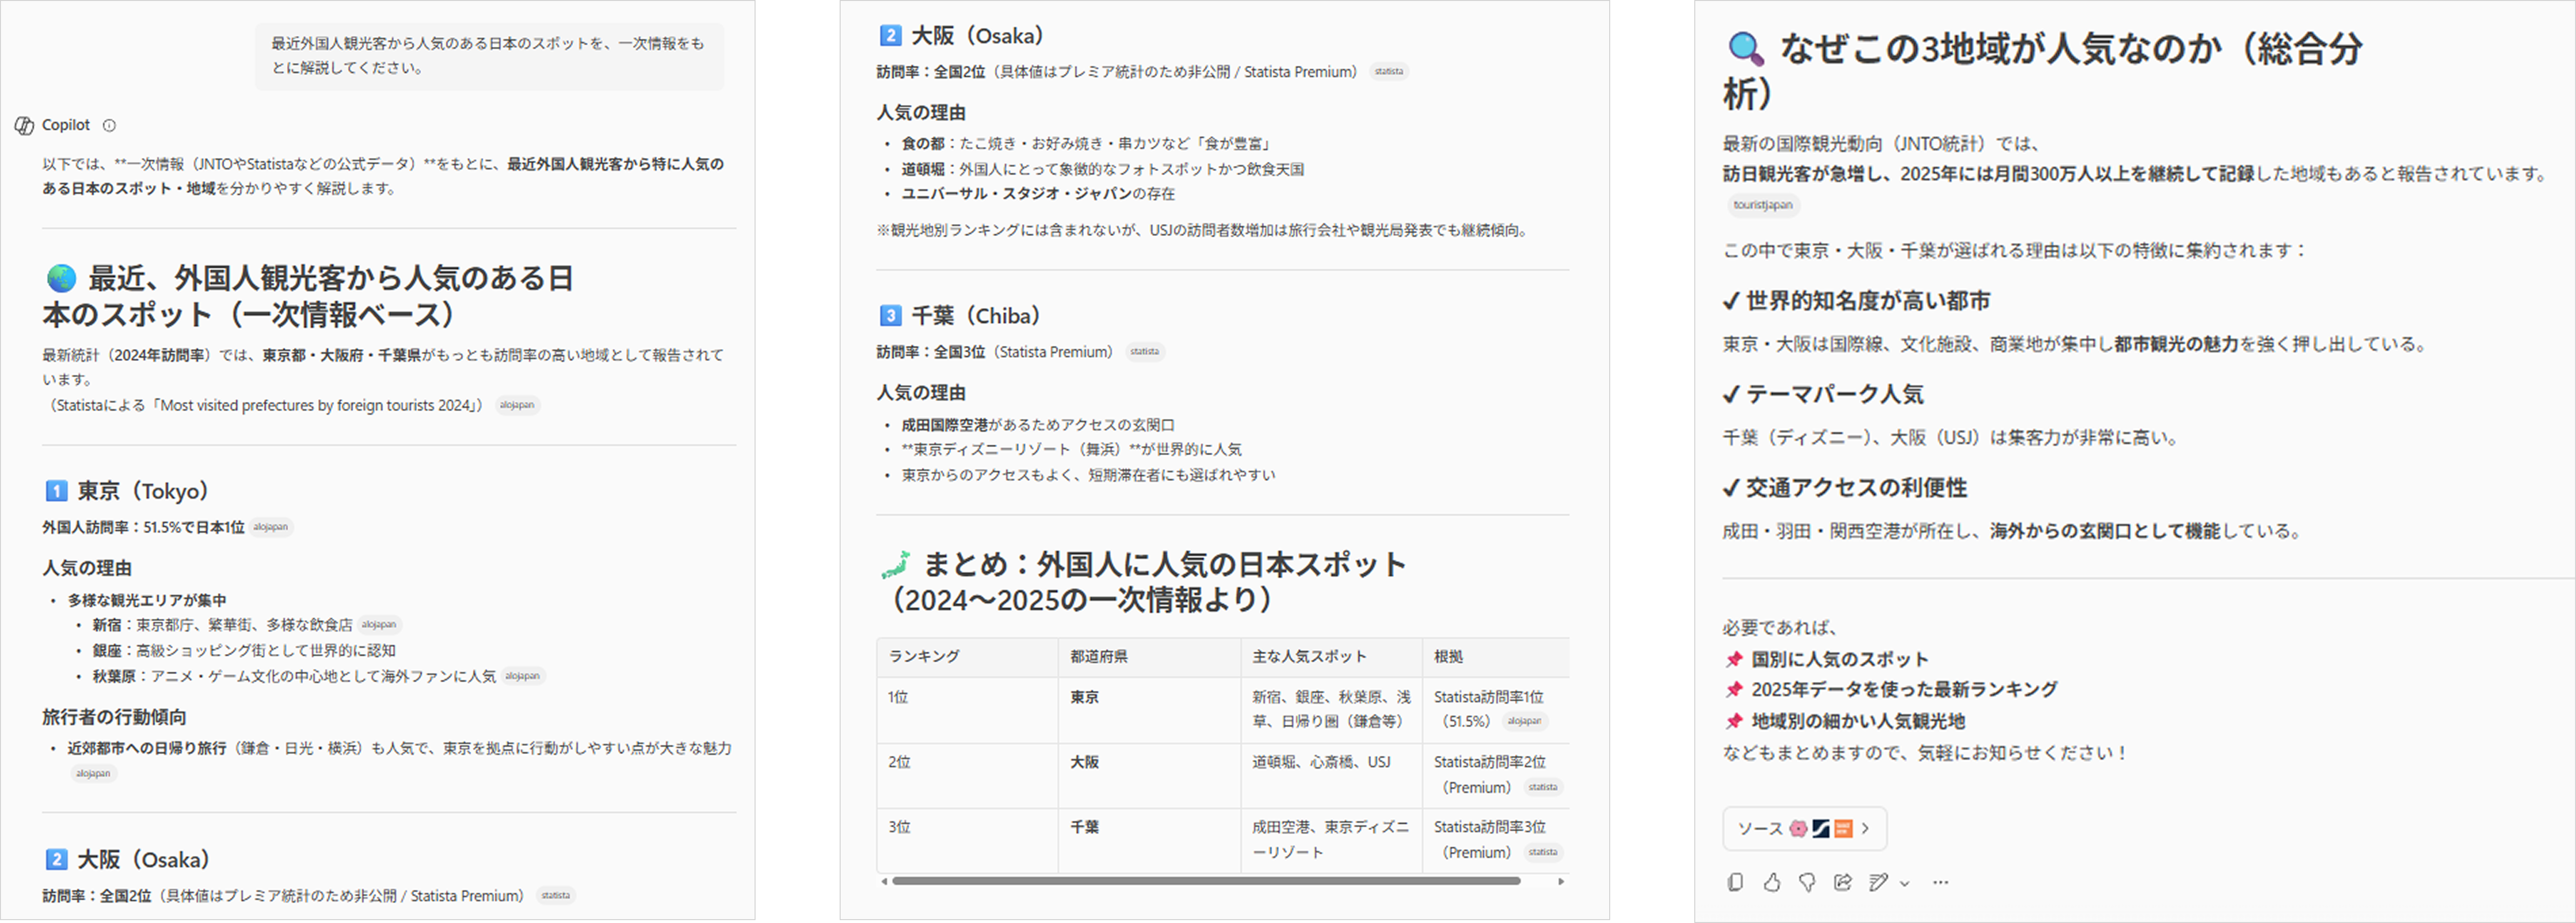The height and width of the screenshot is (923, 2576).
Task: Open alojapan citation next to 51.5% visit rate
Action: tap(270, 526)
